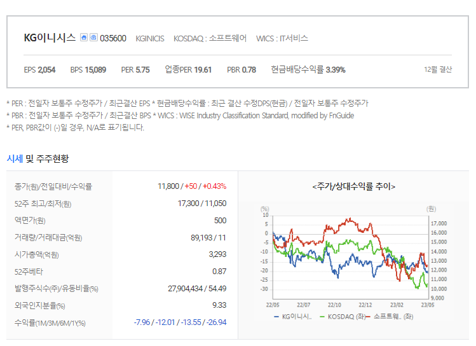Screen dimensions: 476x346
Task: Click the EPS 2,054 figure
Action: tap(39, 70)
